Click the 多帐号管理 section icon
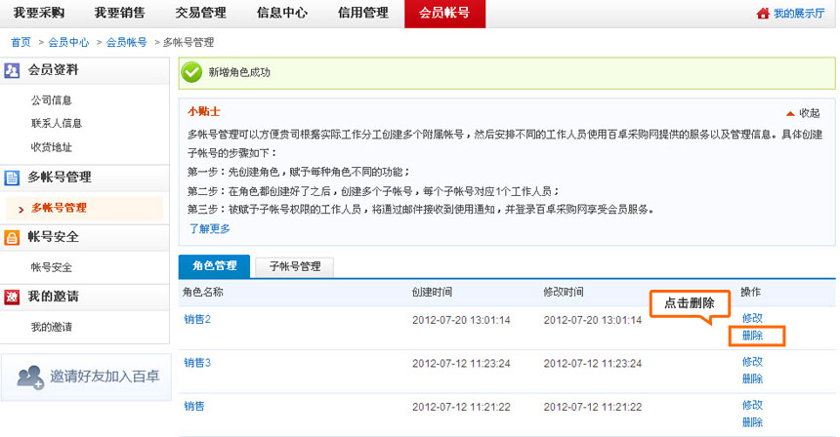 (13, 178)
